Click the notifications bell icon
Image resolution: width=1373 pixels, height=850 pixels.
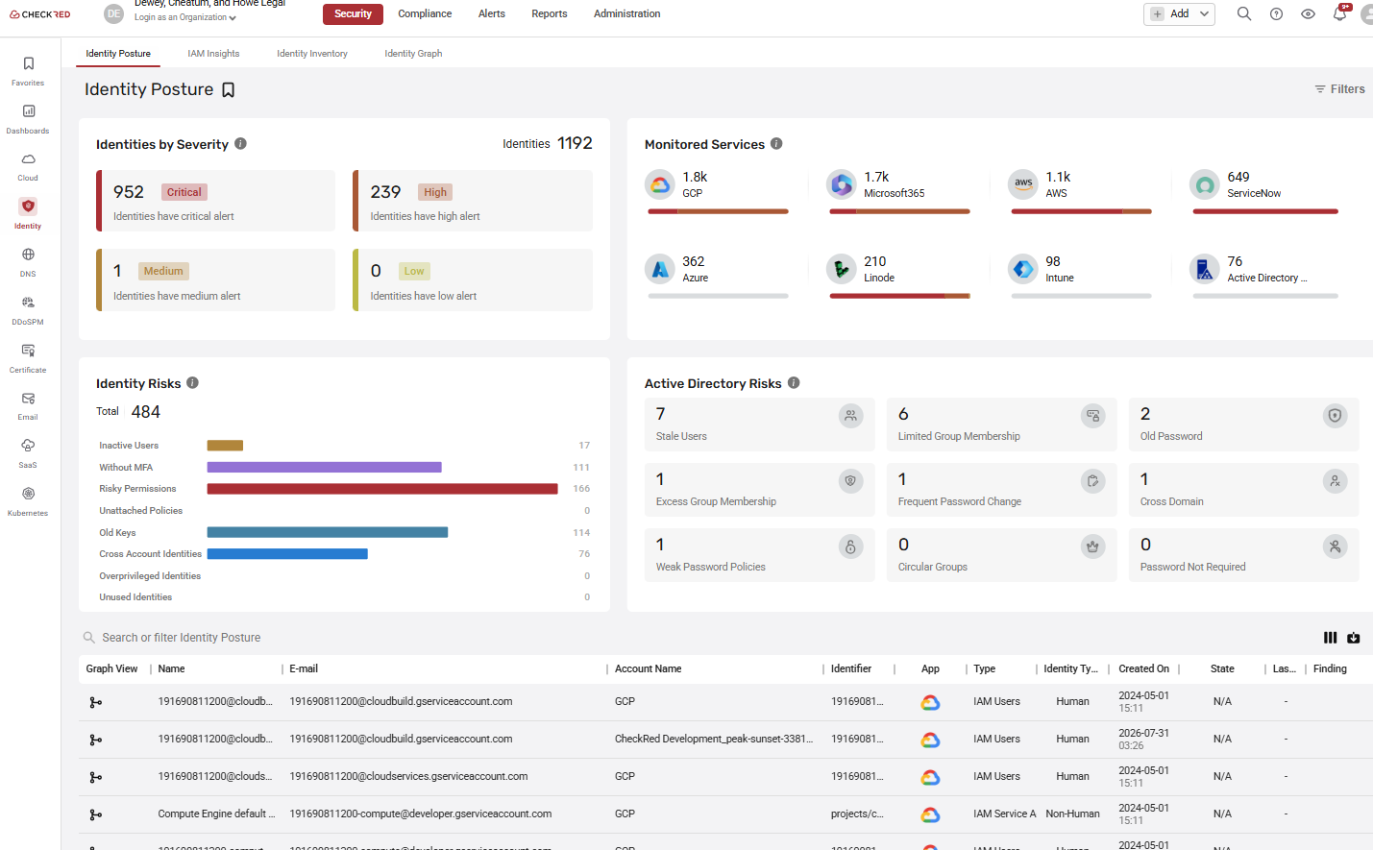[x=1339, y=13]
